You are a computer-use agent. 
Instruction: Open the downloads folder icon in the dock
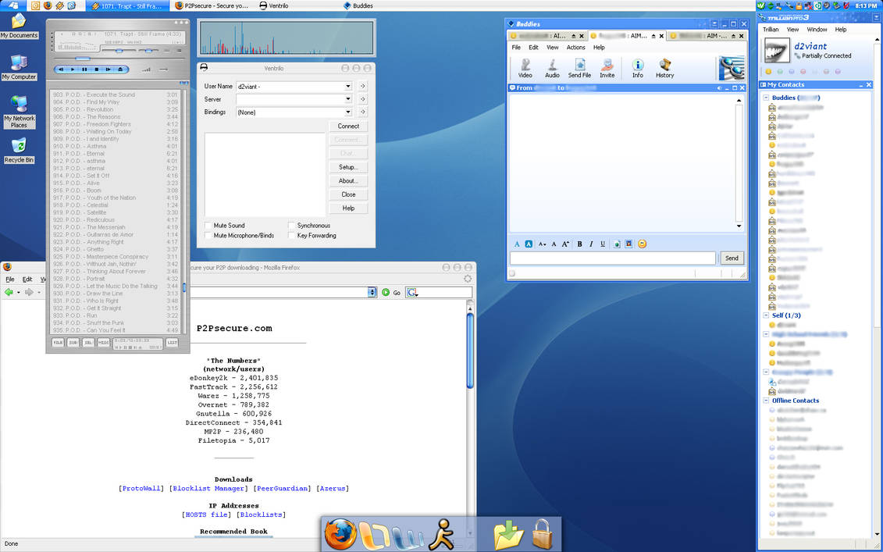[x=508, y=535]
